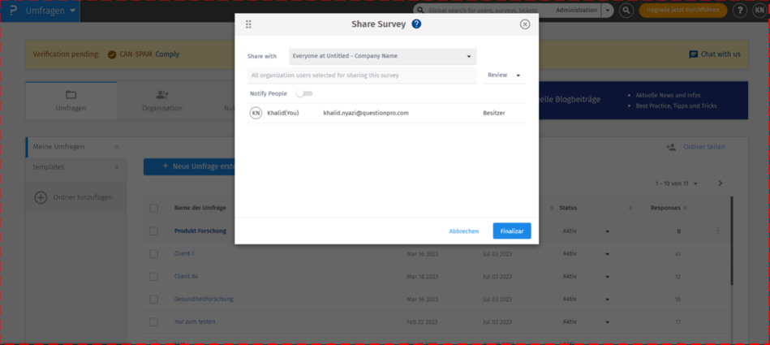The width and height of the screenshot is (770, 345).
Task: Click the round search icon in header
Action: (626, 11)
